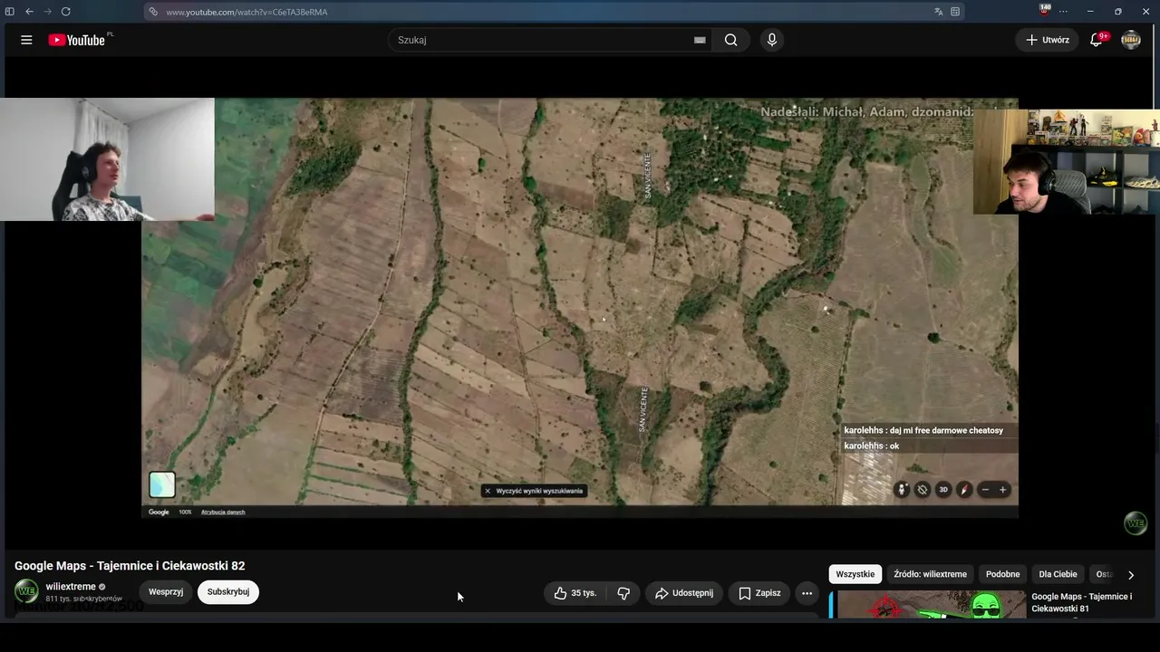Start voice search with microphone
This screenshot has height=652, width=1160.
(x=772, y=40)
